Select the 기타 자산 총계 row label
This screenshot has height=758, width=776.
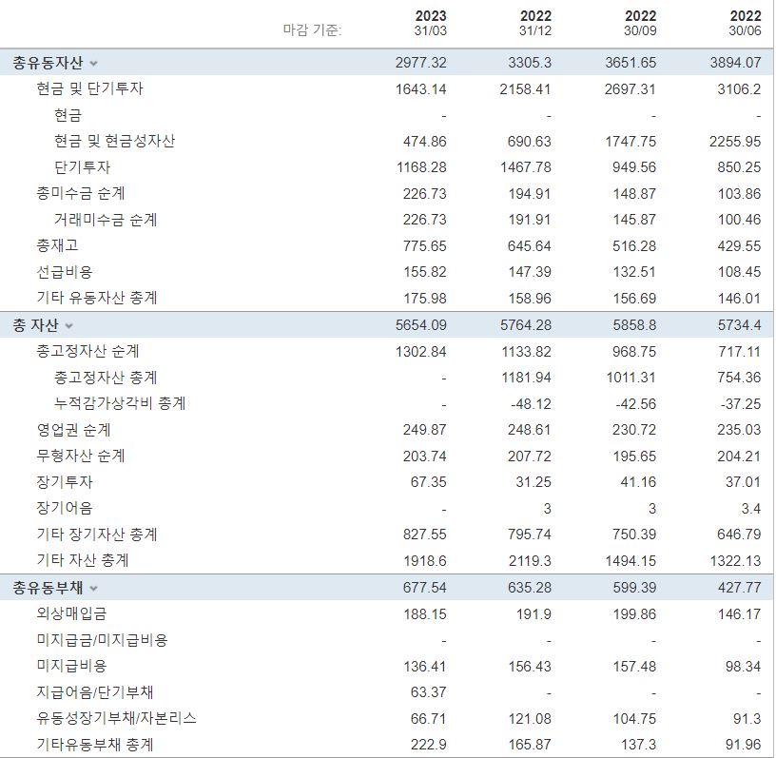(83, 560)
